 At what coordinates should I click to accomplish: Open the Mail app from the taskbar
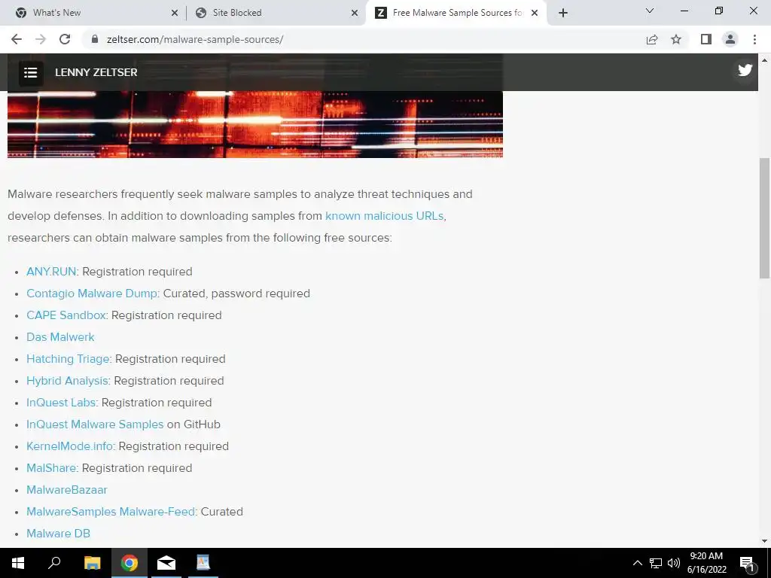pos(166,563)
